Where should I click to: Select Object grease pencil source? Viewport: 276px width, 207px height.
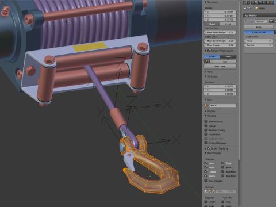pyautogui.click(x=228, y=57)
